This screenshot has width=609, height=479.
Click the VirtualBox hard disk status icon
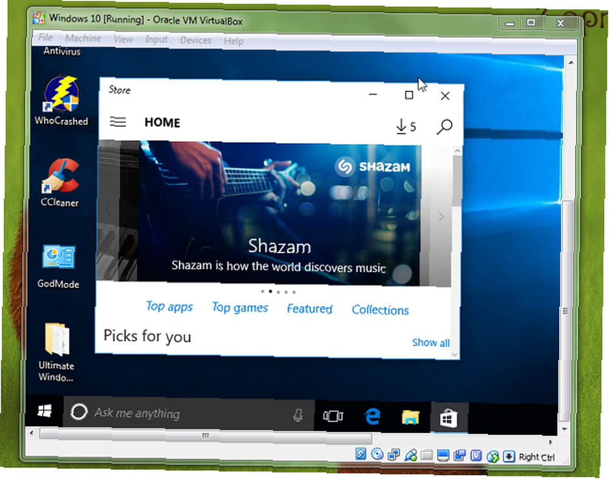click(x=361, y=453)
